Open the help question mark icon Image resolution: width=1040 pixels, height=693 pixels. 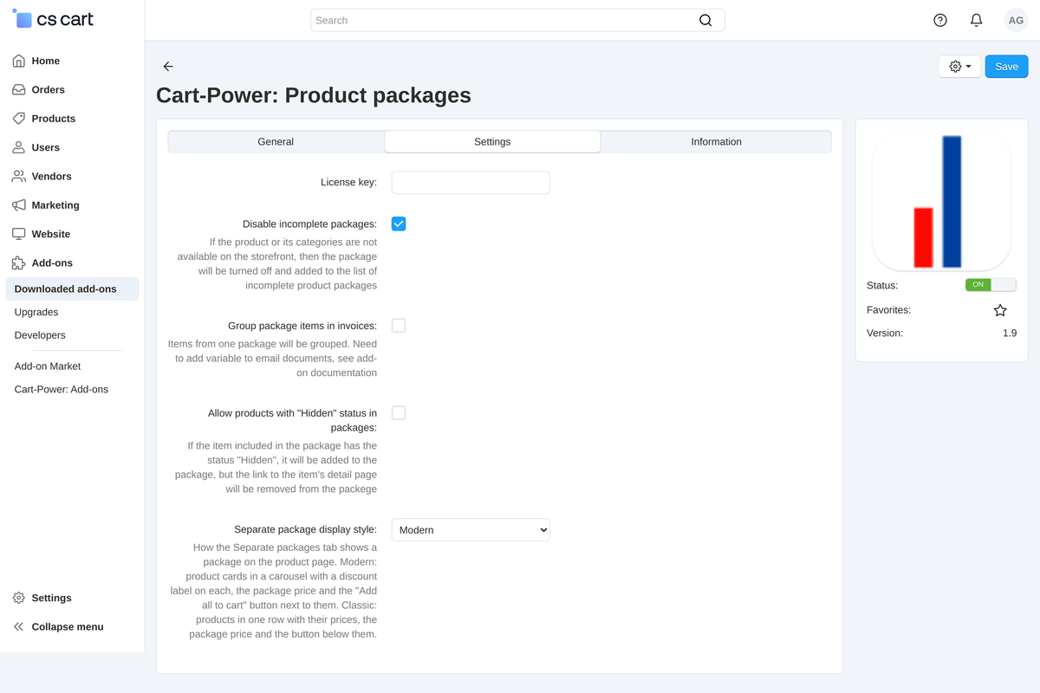[940, 20]
